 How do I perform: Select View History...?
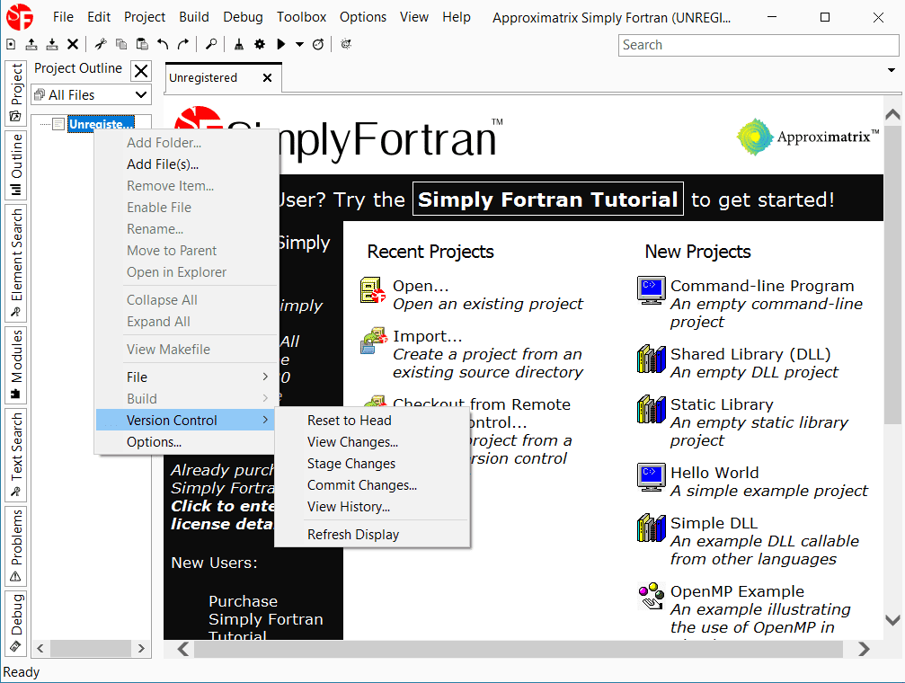tap(372, 507)
